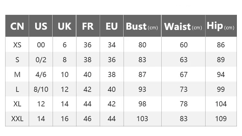
Task: Click the CN column header
Action: 17,26
